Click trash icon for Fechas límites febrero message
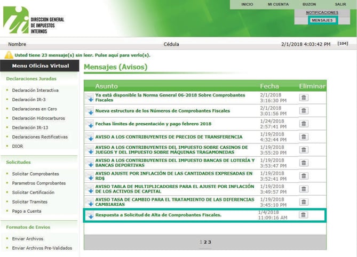 303,124
